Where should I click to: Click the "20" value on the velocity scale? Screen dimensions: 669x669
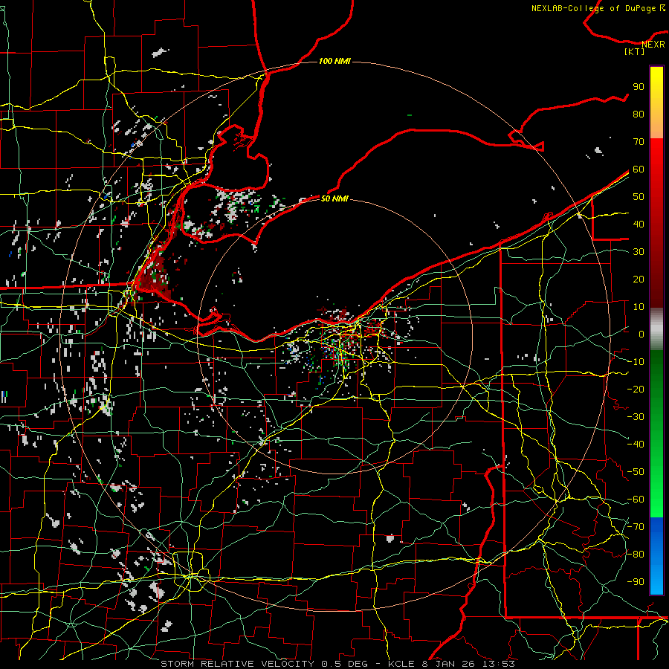[639, 279]
